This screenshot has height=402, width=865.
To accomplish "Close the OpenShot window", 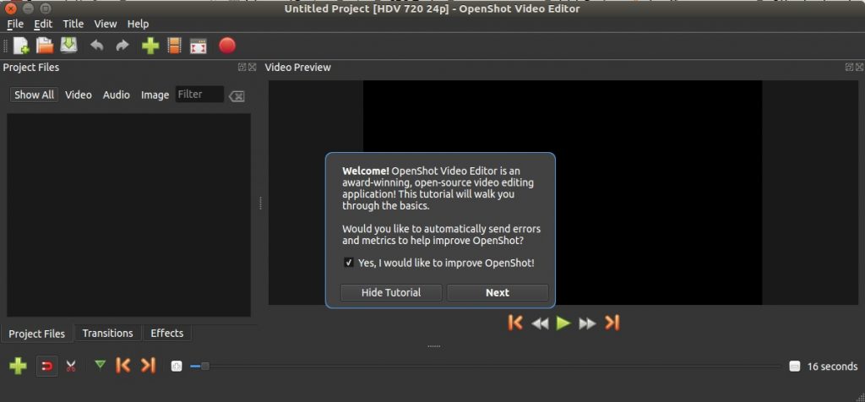I will [10, 8].
